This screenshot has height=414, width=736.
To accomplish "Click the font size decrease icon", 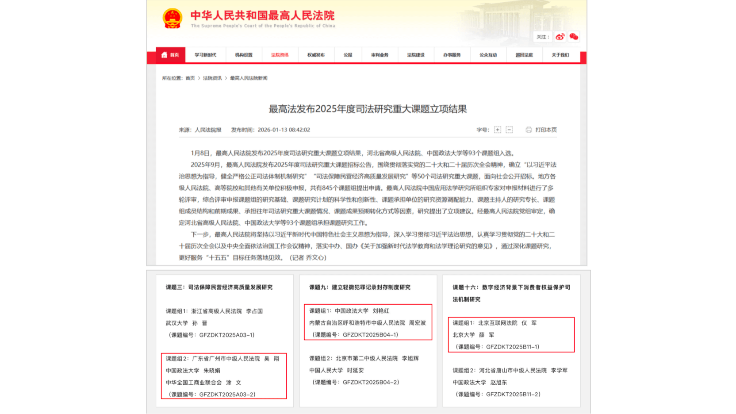I will coord(509,130).
